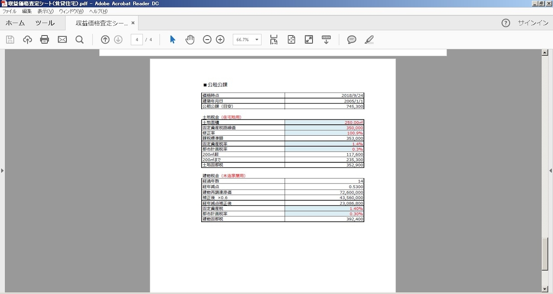This screenshot has width=553, height=294.
Task: Click the read mode keyboard icon
Action: (x=326, y=40)
